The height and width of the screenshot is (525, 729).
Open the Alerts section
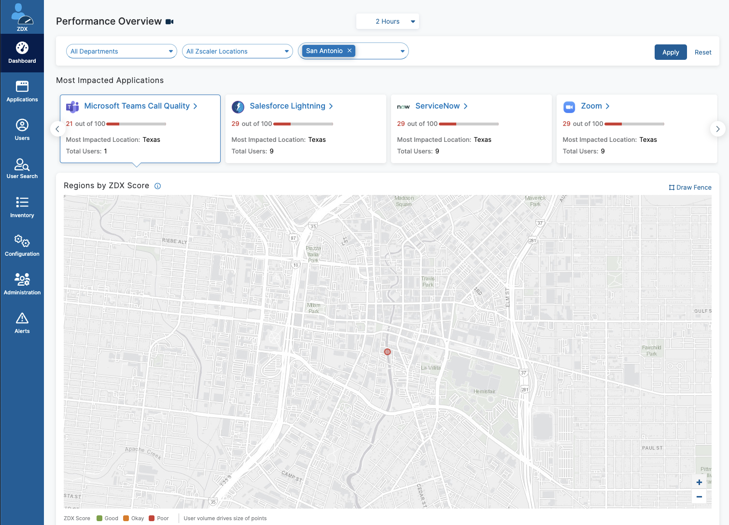click(22, 323)
